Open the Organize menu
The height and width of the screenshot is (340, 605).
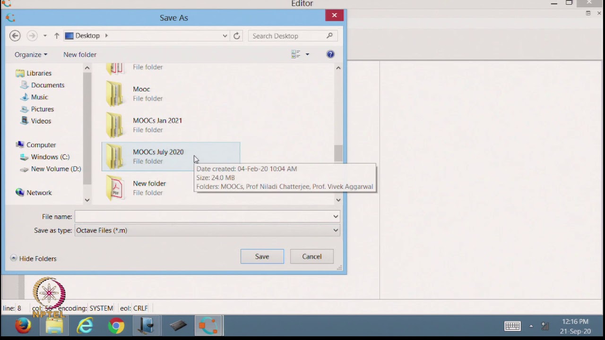pos(31,54)
